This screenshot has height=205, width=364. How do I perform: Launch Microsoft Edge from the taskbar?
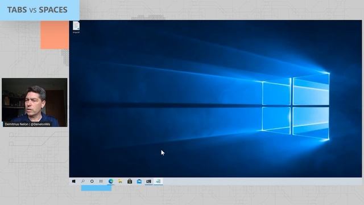[111, 181]
